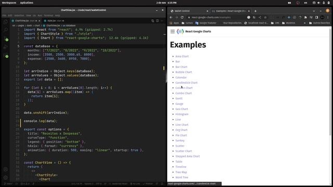This screenshot has width=333, height=187.
Task: Open Source Control in activity bar
Action: (6, 38)
